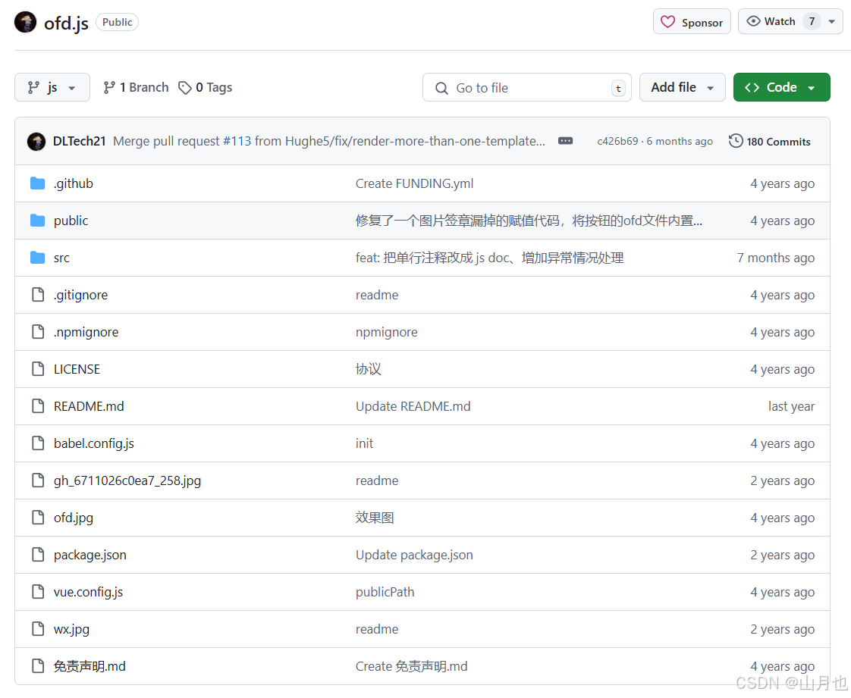The width and height of the screenshot is (851, 698).
Task: Click the folder icon for .github
Action: click(x=37, y=183)
